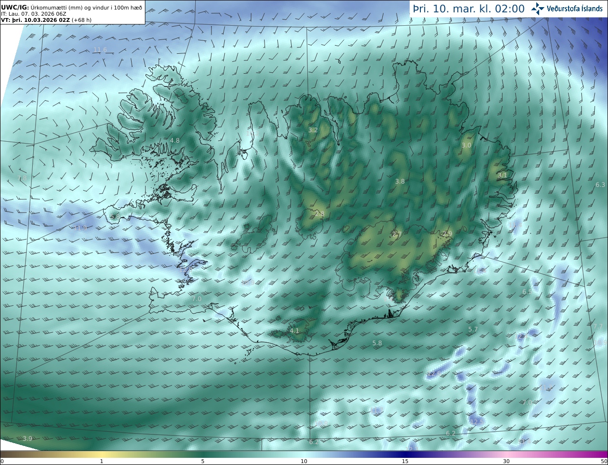Click the 2.9 value on the glacier's east side
This screenshot has width=608, height=465.
click(447, 233)
